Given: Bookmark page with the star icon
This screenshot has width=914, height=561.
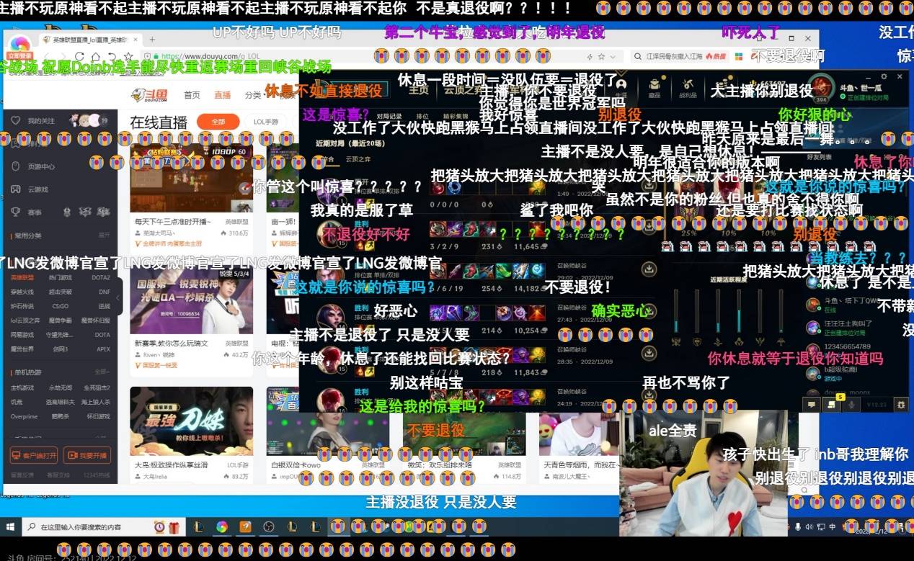Looking at the screenshot, I should coord(128,56).
